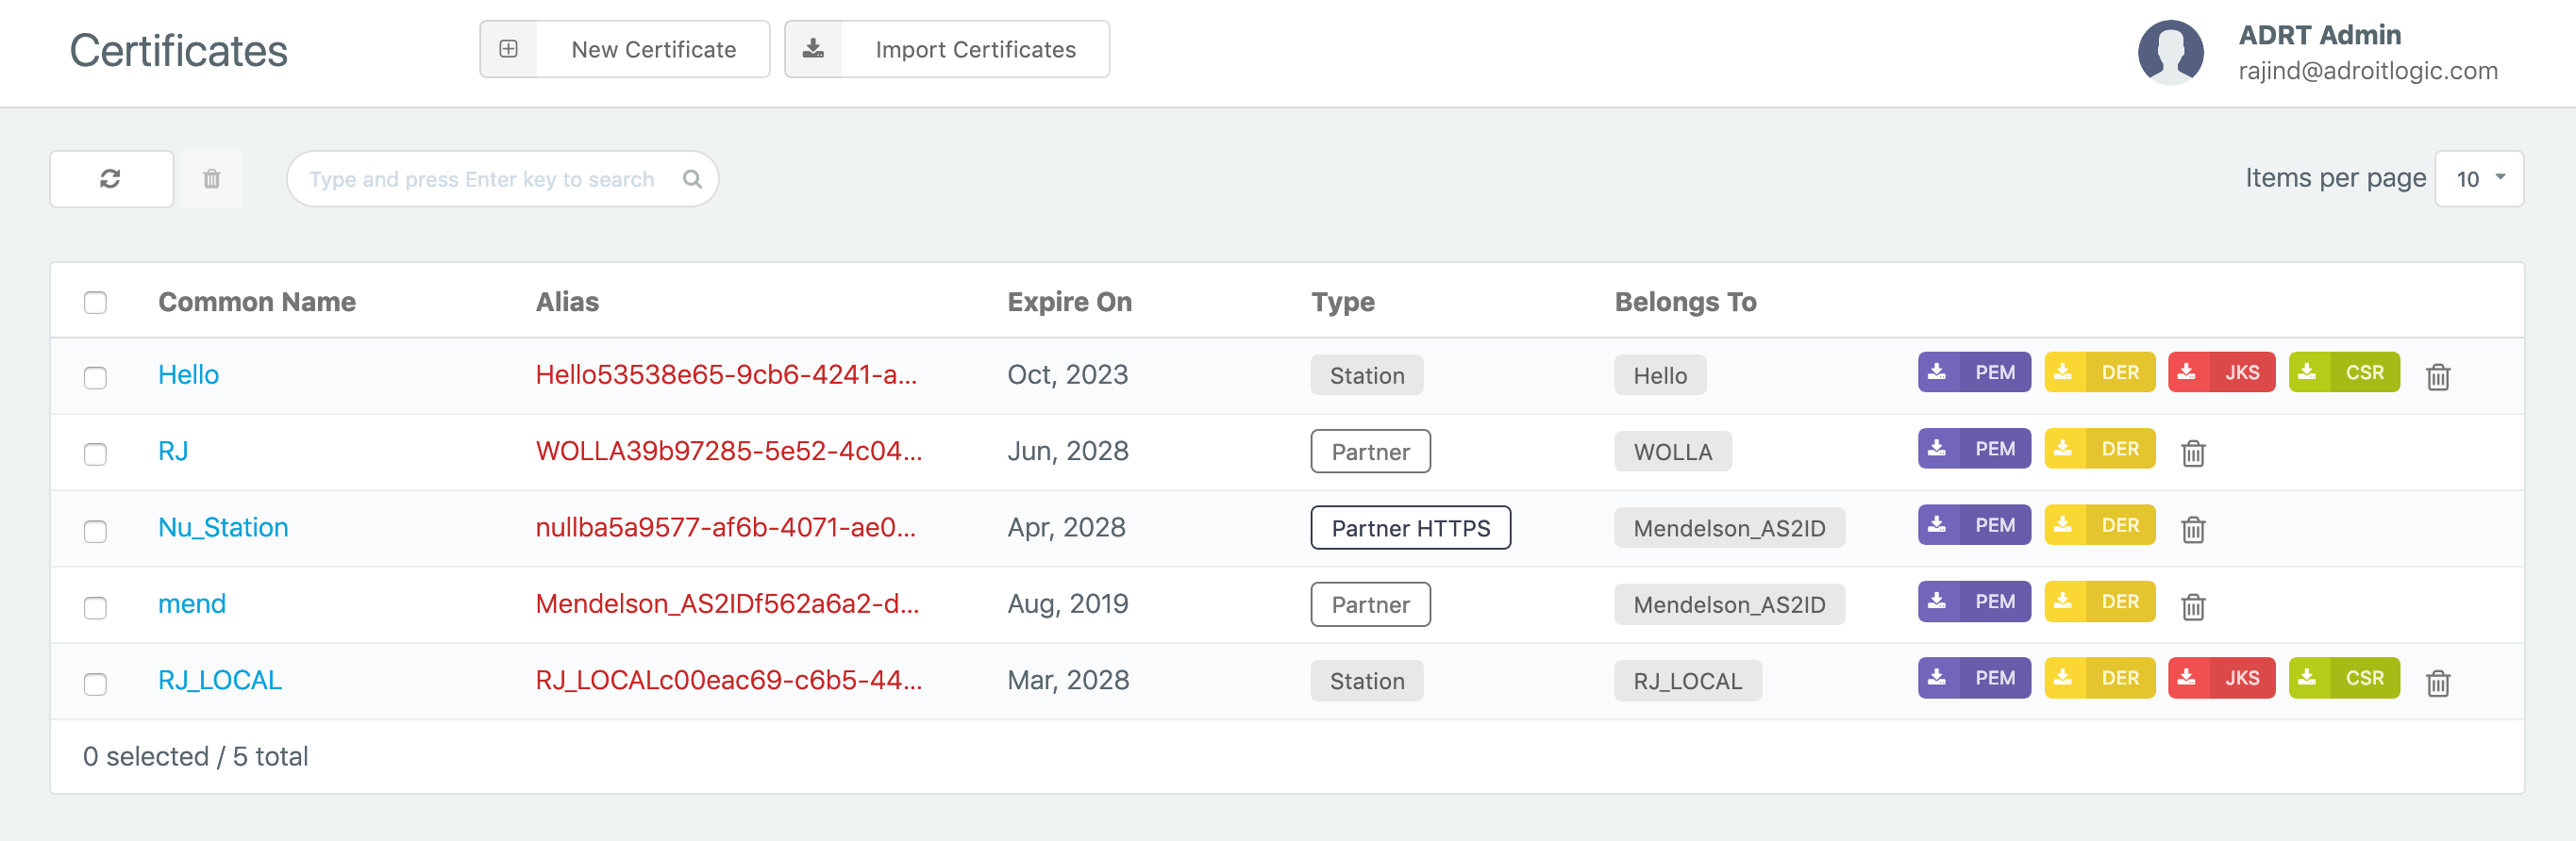The image size is (2576, 841).
Task: Open the Items per page dropdown
Action: pyautogui.click(x=2478, y=179)
